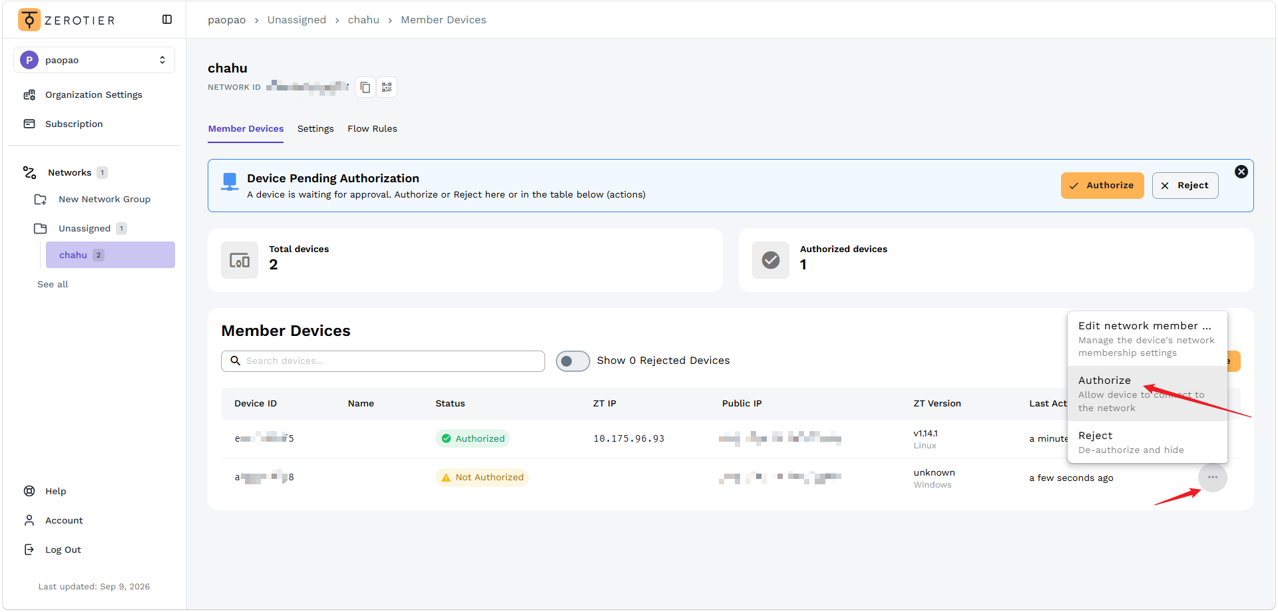Sort by Name column header
Screen dimensions: 1278x612
tap(361, 404)
